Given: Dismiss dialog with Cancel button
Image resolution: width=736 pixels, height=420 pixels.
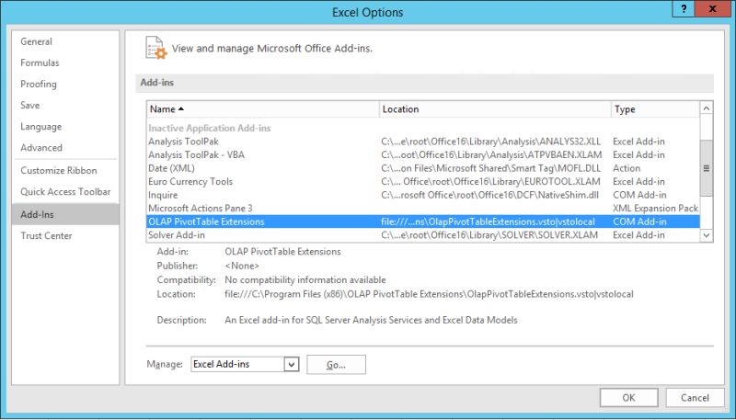Looking at the screenshot, I should tap(695, 398).
